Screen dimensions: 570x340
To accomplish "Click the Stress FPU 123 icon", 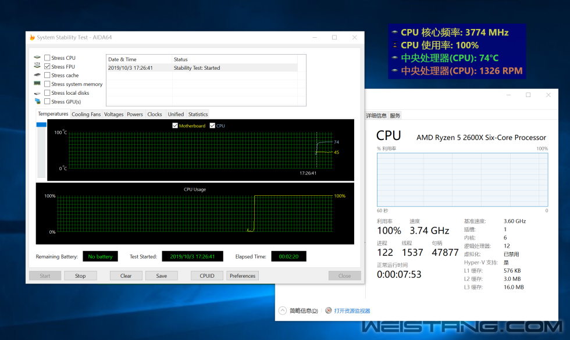I will point(37,65).
